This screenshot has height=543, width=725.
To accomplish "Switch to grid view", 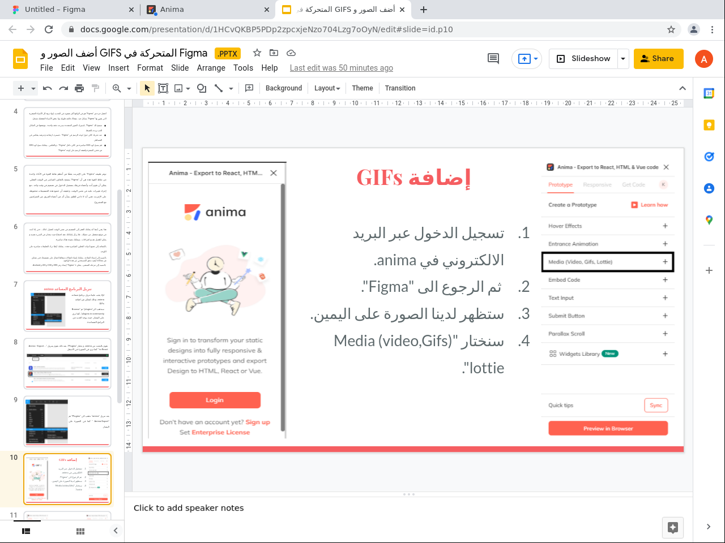I will [x=80, y=531].
